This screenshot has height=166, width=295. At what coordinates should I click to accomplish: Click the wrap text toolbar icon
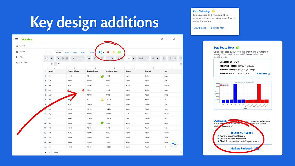coord(164,59)
